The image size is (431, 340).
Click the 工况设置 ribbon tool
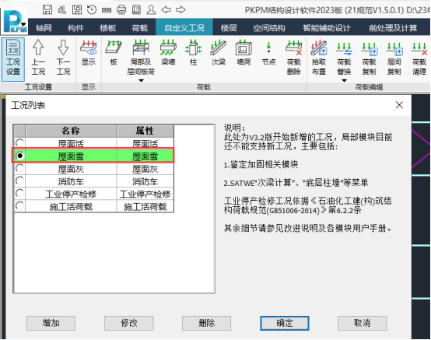pos(13,59)
